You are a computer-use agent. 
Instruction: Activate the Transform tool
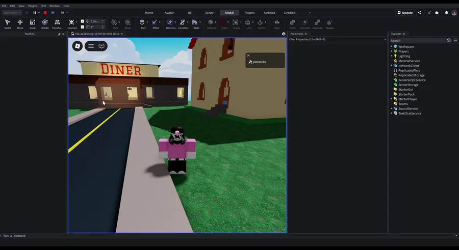[57, 24]
